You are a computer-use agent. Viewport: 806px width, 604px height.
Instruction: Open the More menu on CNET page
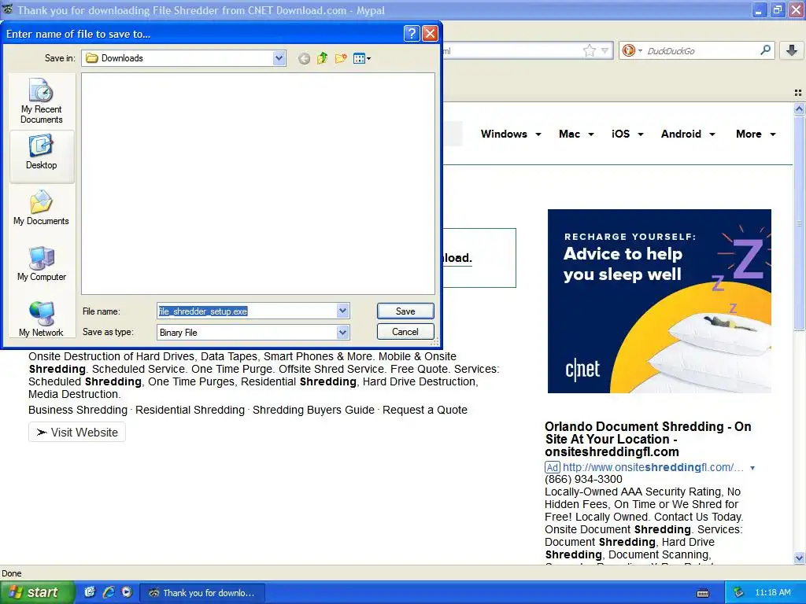tap(756, 134)
